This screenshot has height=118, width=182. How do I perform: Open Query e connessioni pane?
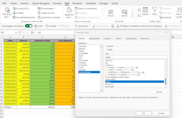tap(86, 8)
